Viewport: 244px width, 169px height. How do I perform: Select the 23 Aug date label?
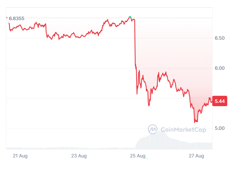coord(79,156)
